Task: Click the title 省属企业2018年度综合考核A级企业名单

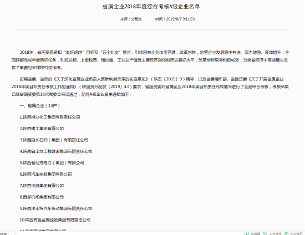Action: [151, 7]
